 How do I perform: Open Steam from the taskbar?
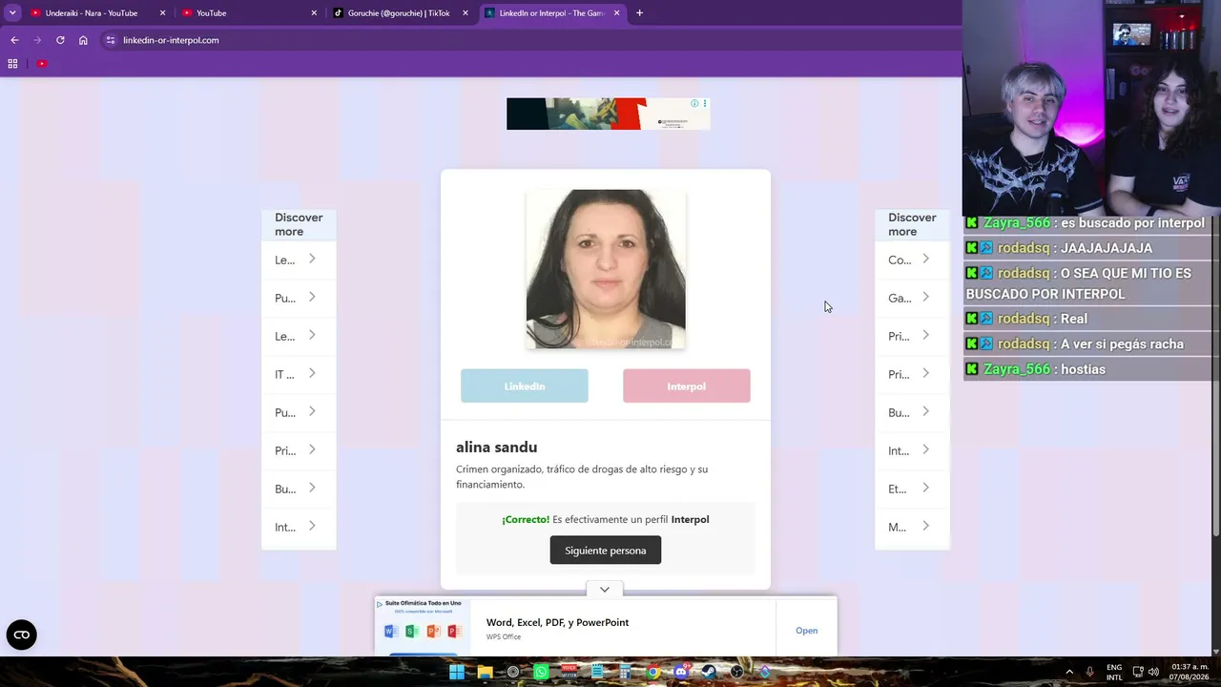coord(709,672)
